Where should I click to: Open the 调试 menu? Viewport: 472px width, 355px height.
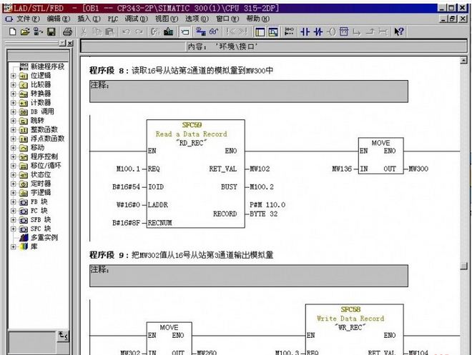pos(132,19)
